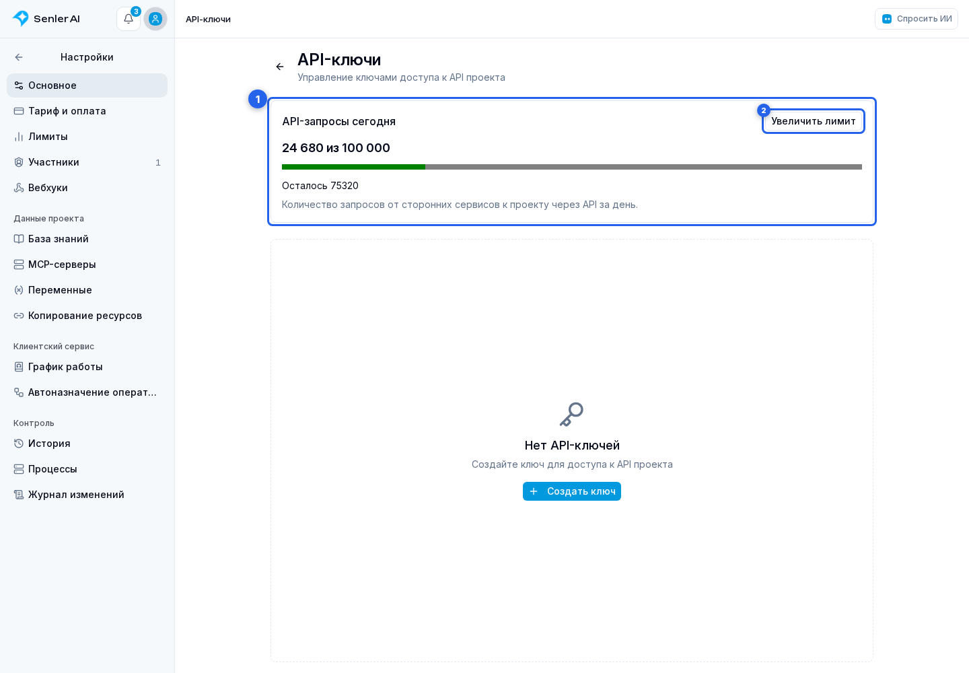Click the Вебхуки icon
The height and width of the screenshot is (673, 969).
(x=19, y=188)
